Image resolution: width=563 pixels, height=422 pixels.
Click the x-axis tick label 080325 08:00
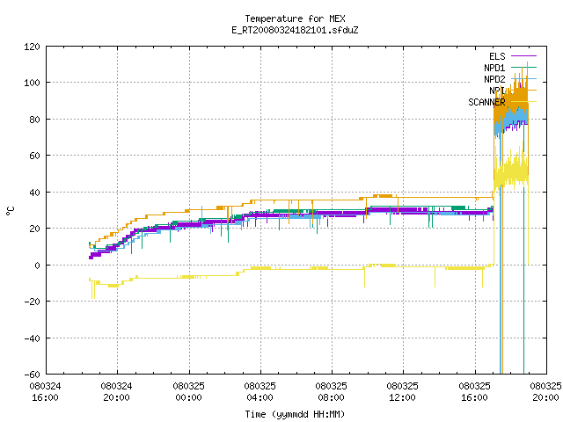331,392
